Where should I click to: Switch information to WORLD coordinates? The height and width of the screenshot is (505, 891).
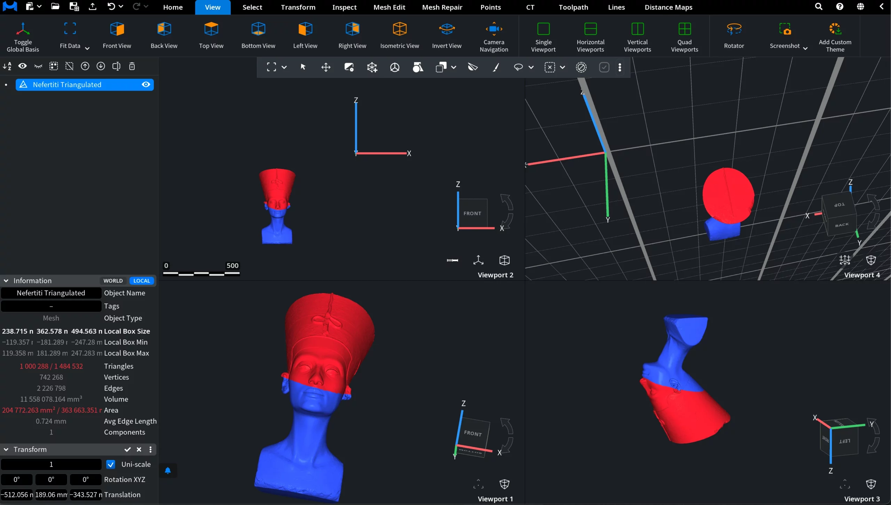(x=113, y=281)
